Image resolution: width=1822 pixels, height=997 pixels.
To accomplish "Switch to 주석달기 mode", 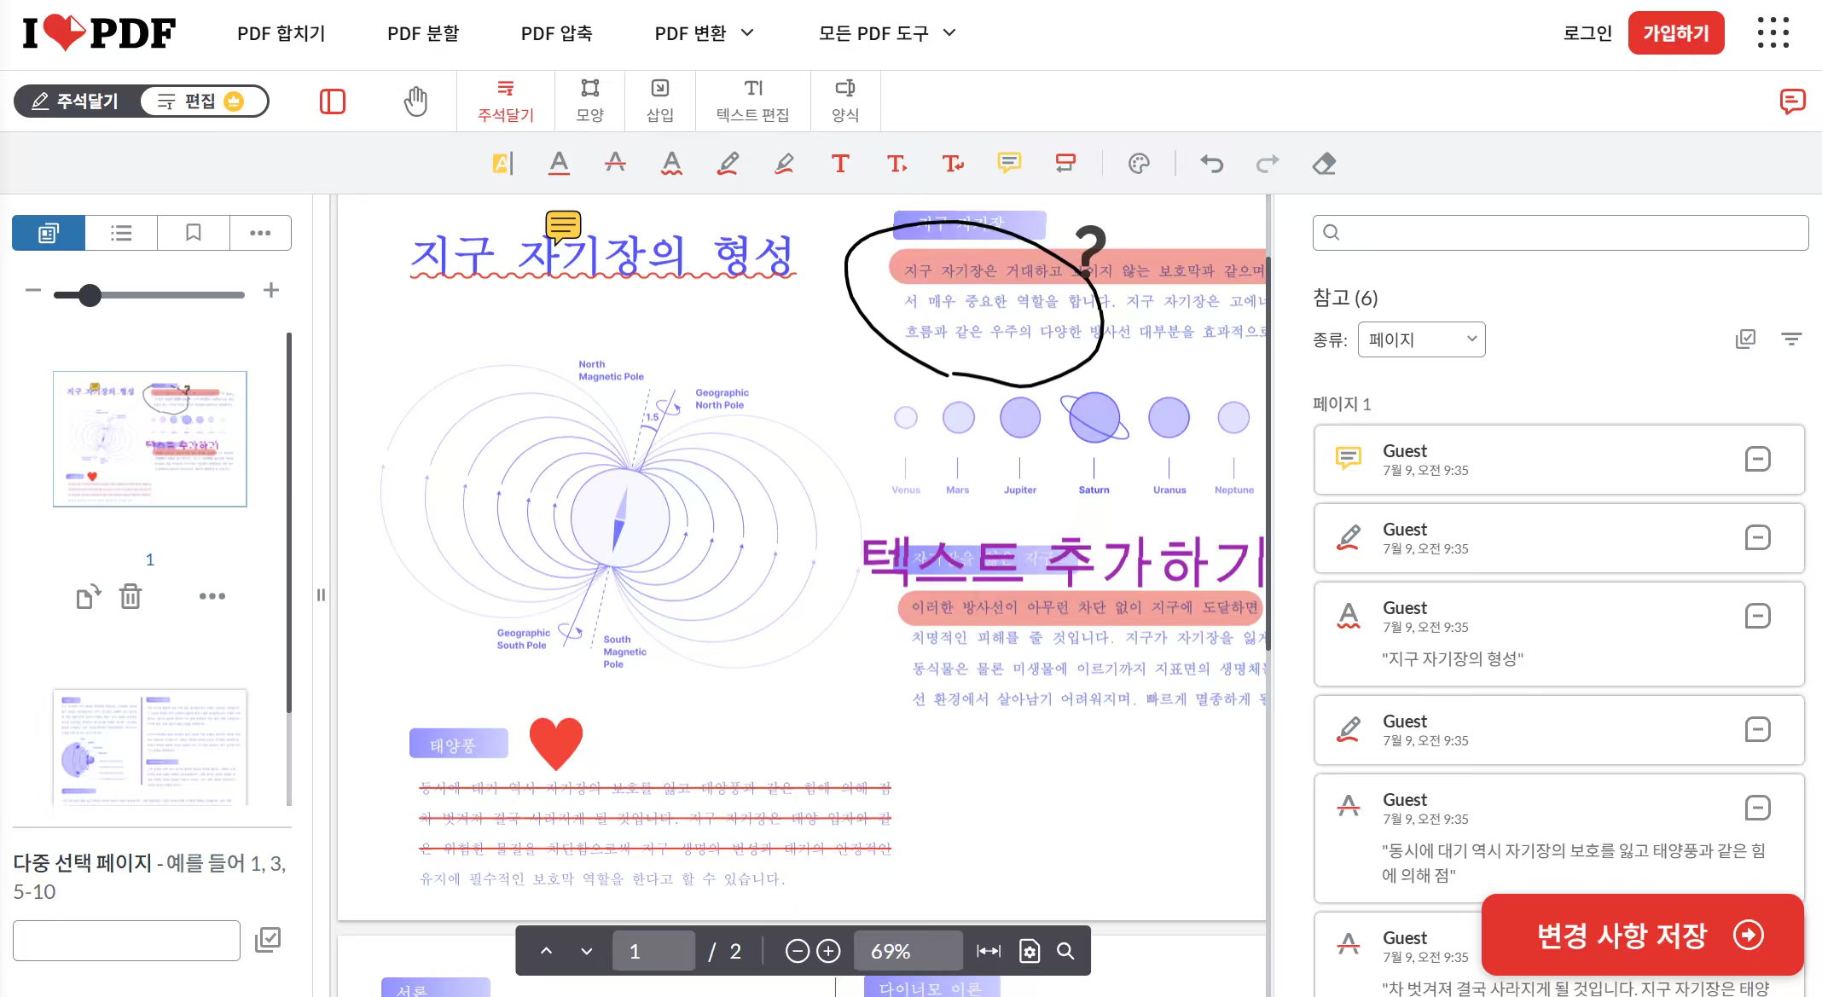I will pyautogui.click(x=75, y=101).
